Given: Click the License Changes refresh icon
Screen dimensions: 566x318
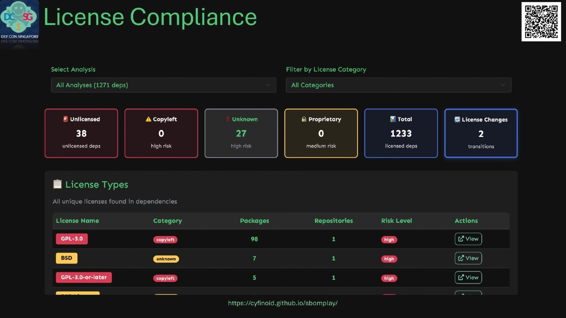Looking at the screenshot, I should (457, 120).
